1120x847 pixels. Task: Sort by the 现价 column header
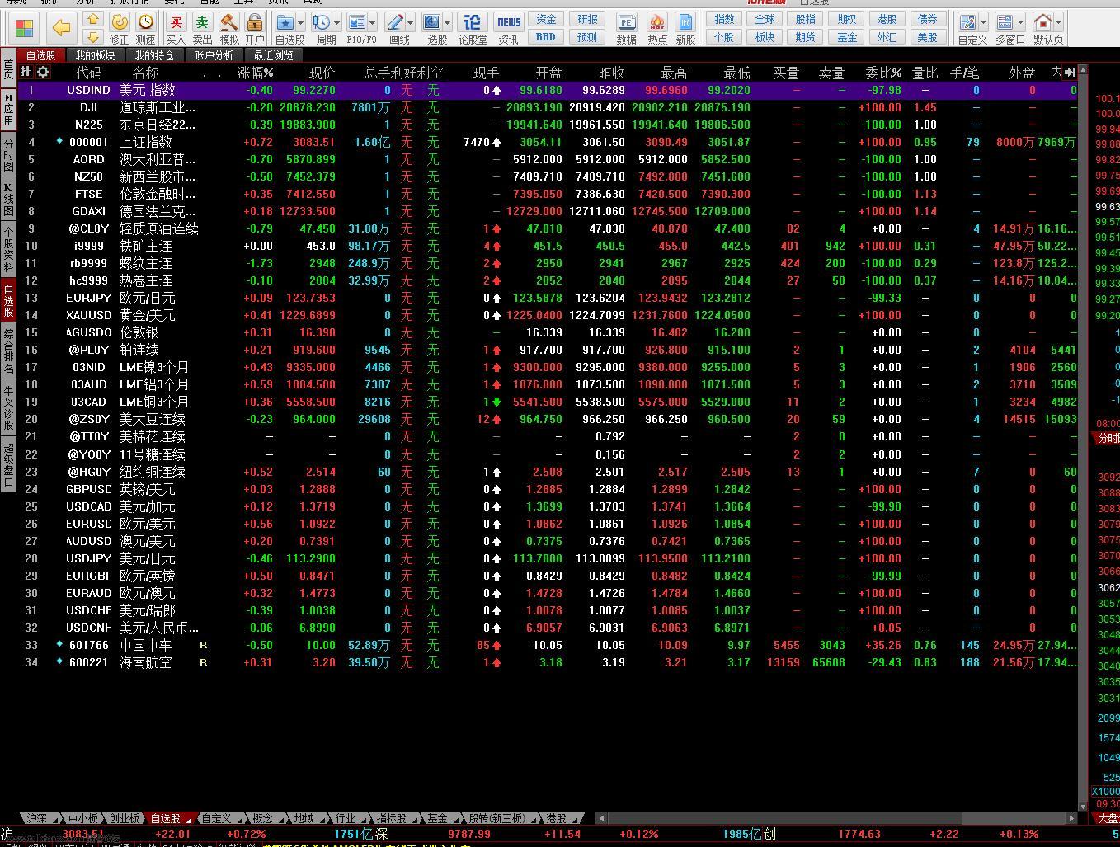click(322, 73)
